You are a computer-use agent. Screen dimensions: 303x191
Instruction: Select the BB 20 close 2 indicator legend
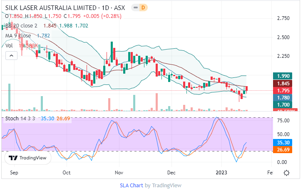pyautogui.click(x=21, y=26)
